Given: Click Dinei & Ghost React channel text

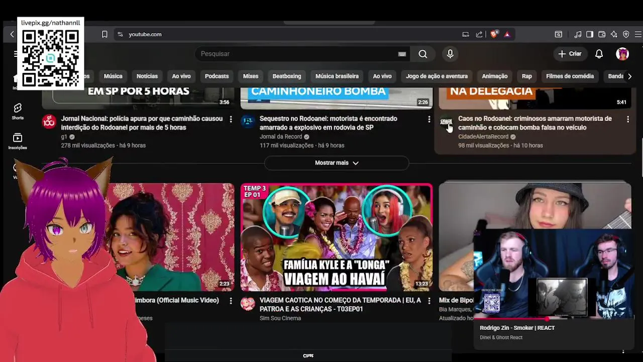Looking at the screenshot, I should 501,337.
